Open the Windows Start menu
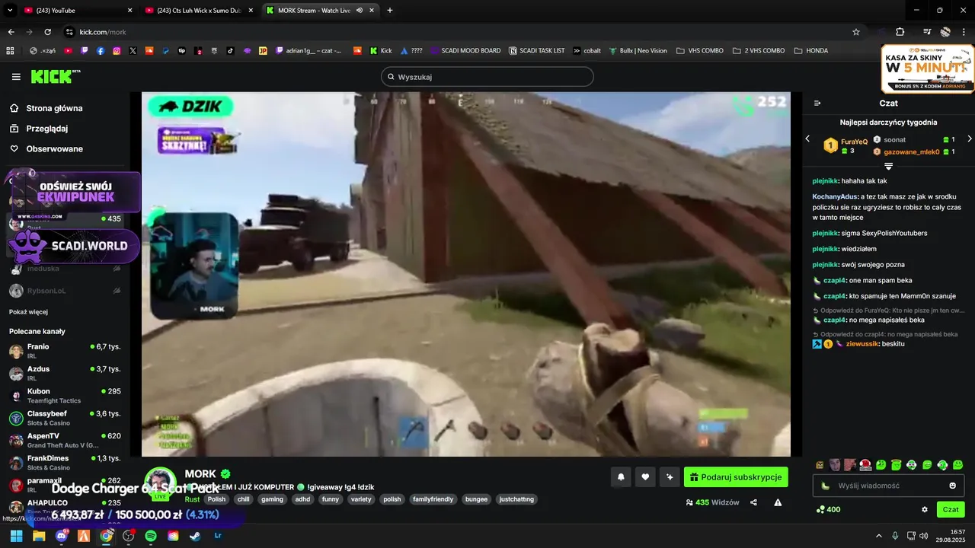The height and width of the screenshot is (548, 975). point(16,536)
